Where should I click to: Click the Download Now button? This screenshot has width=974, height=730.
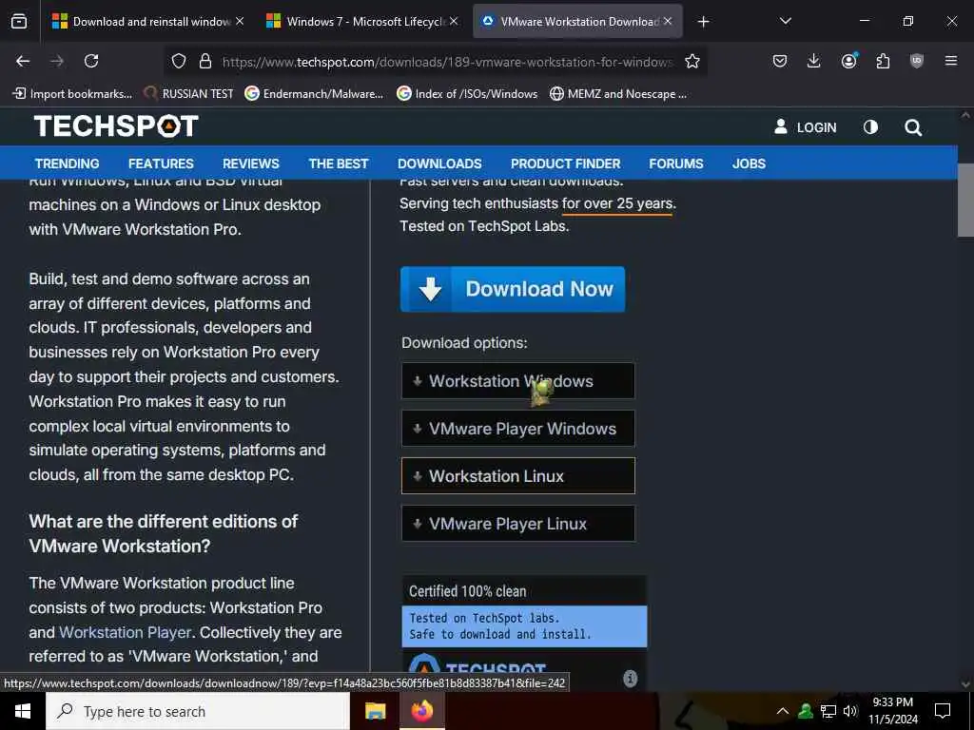pos(513,289)
